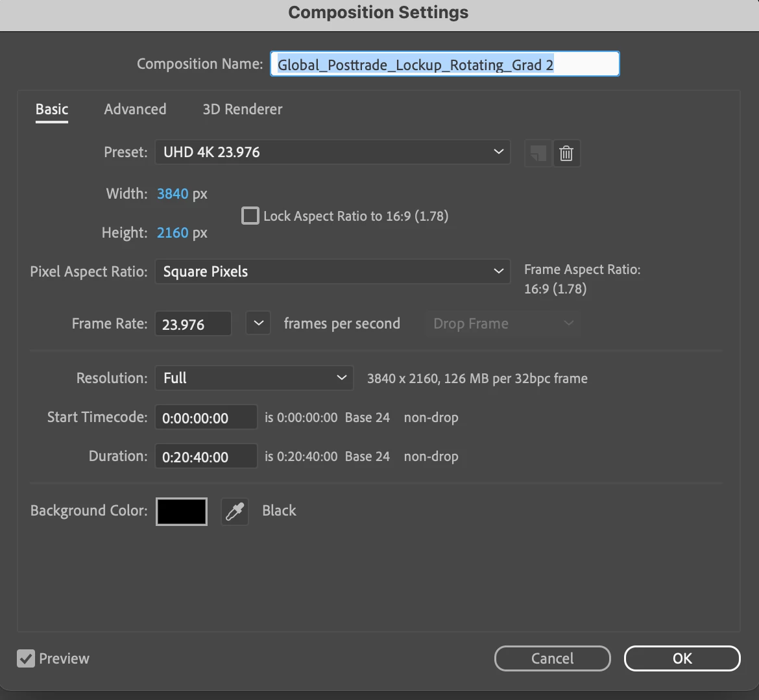
Task: Click the 'frames per second' label
Action: (342, 323)
